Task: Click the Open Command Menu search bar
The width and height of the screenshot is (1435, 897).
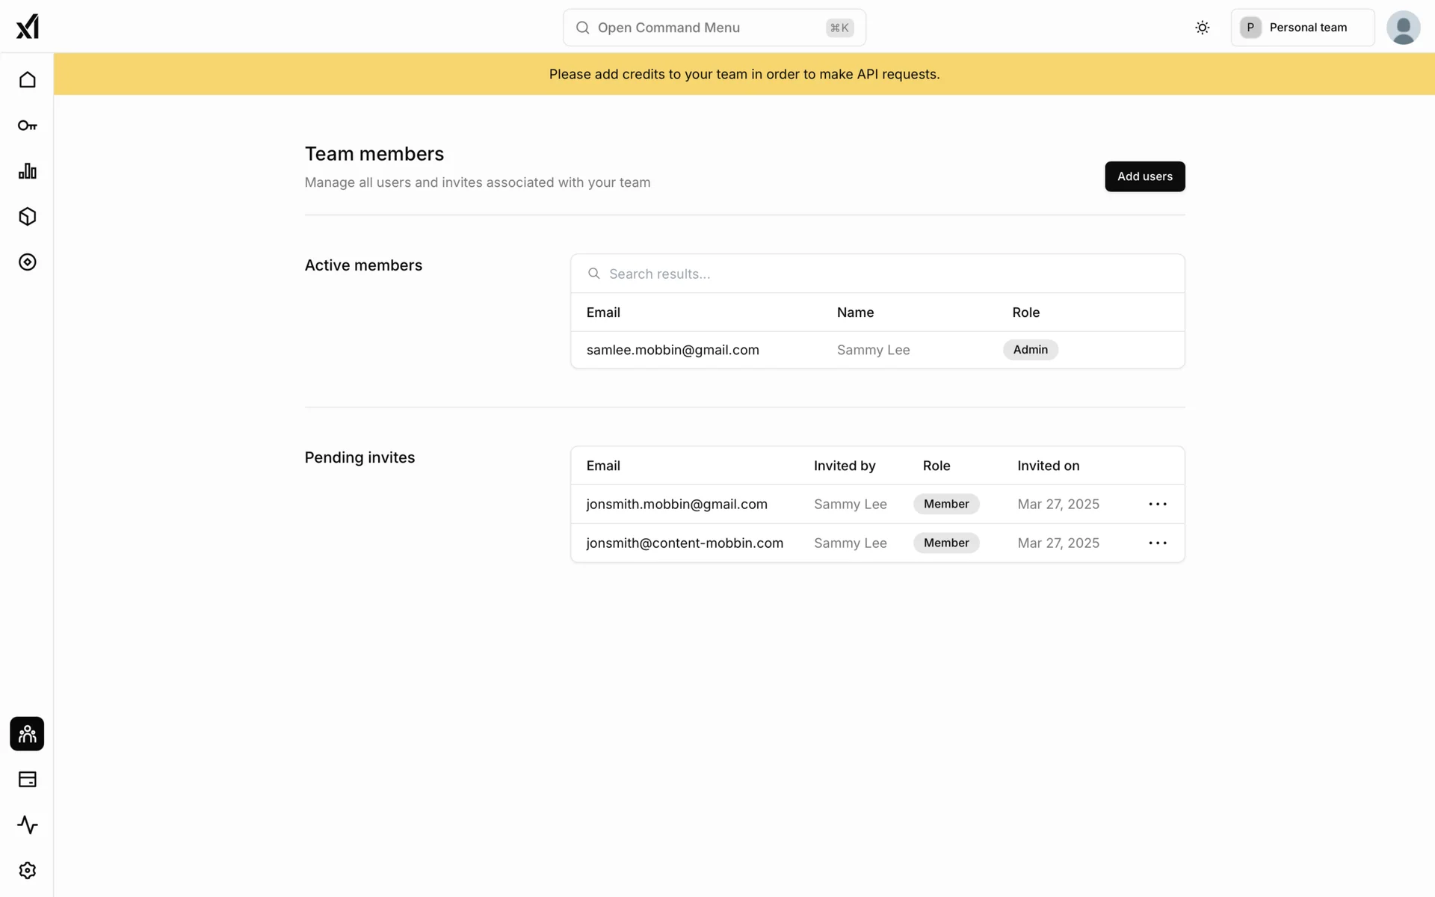Action: pyautogui.click(x=714, y=28)
